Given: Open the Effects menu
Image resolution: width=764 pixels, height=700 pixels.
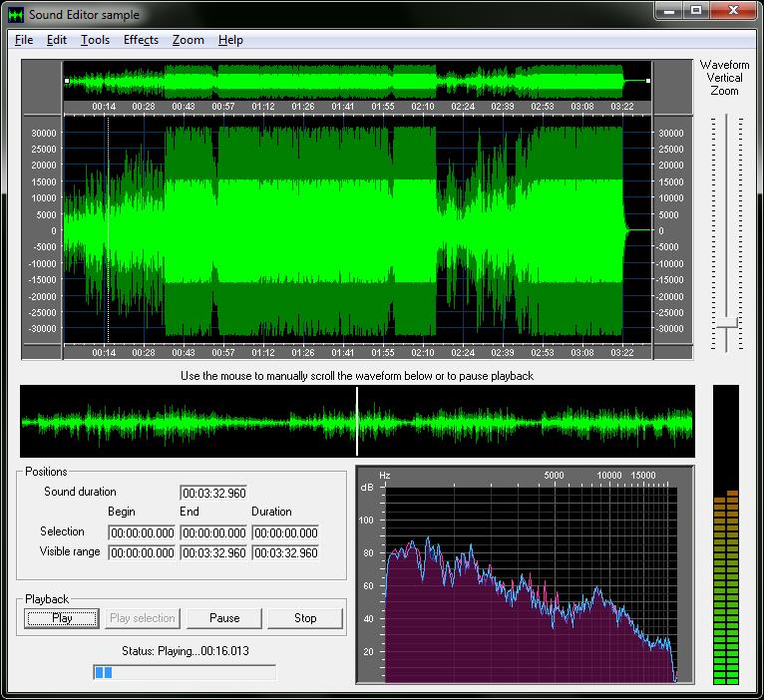Looking at the screenshot, I should point(141,40).
